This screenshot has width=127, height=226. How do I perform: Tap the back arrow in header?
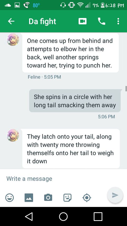pos(11,21)
